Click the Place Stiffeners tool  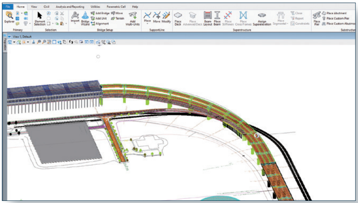pyautogui.click(x=228, y=18)
